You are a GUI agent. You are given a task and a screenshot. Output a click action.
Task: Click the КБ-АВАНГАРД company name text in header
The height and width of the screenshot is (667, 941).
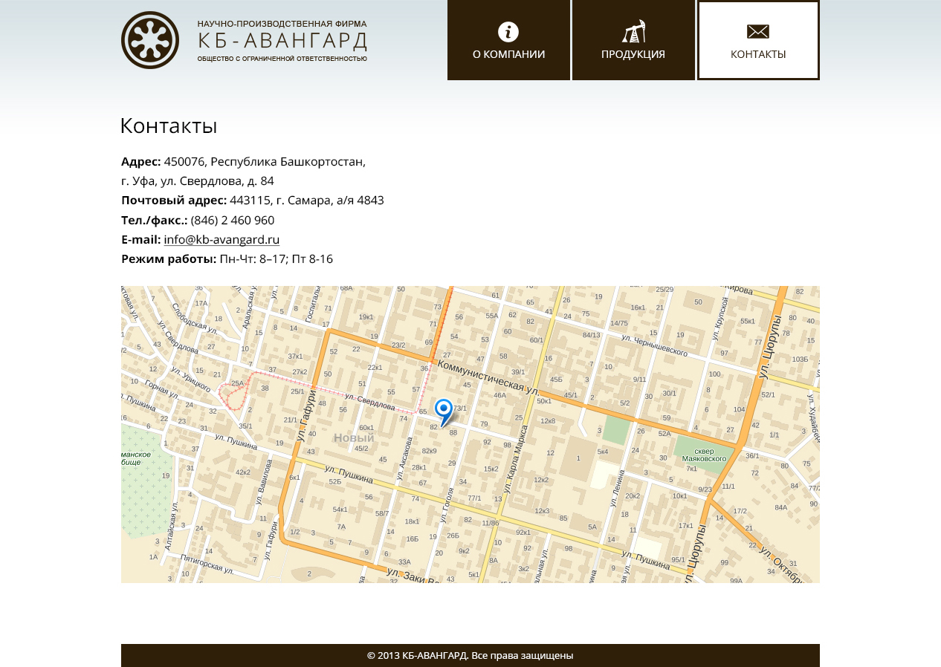point(282,40)
